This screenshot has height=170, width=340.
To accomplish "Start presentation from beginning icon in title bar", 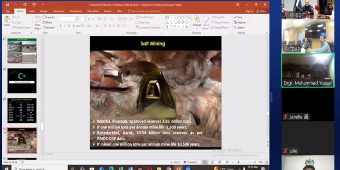I will 34,5.
